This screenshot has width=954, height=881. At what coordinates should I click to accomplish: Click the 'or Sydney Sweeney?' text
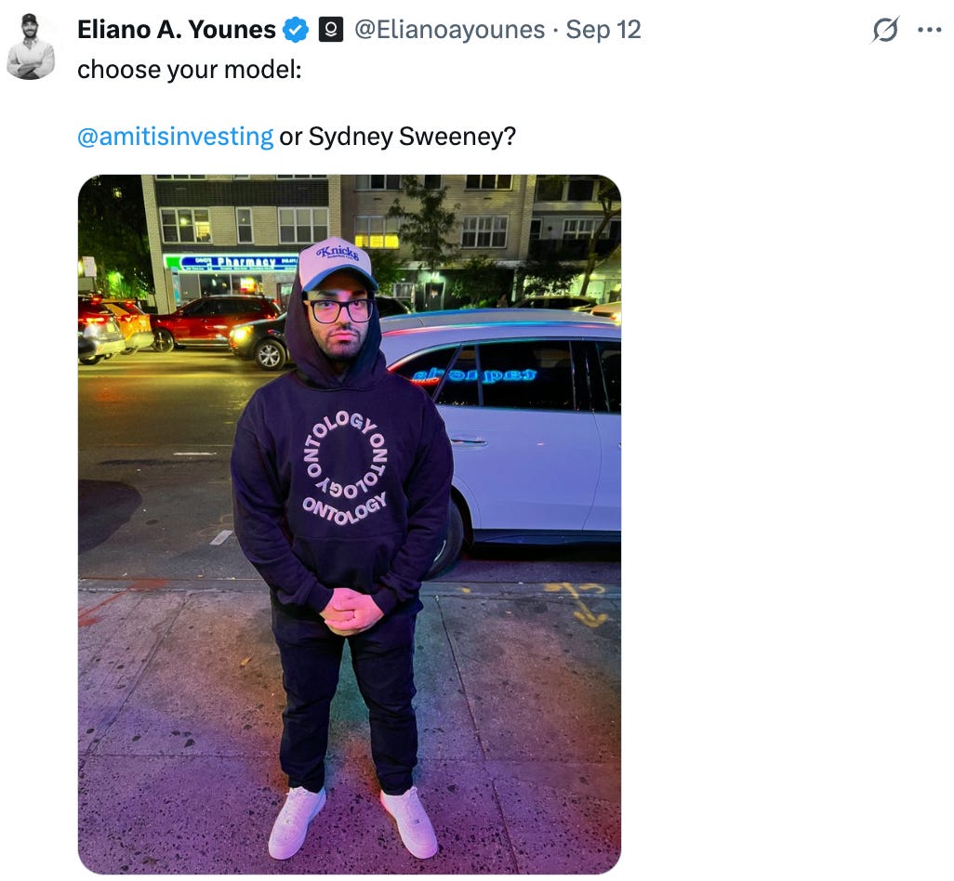click(x=397, y=137)
